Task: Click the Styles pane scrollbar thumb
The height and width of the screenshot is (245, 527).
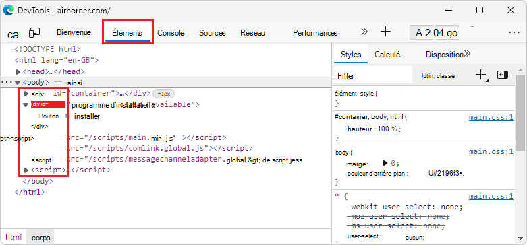Action: coord(520,113)
